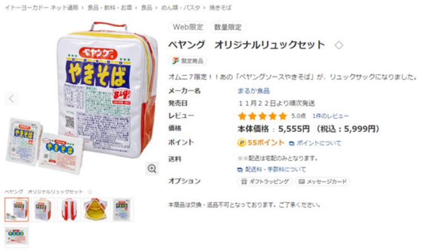
Task: Open the 1件のレビュー link
Action: point(330,116)
